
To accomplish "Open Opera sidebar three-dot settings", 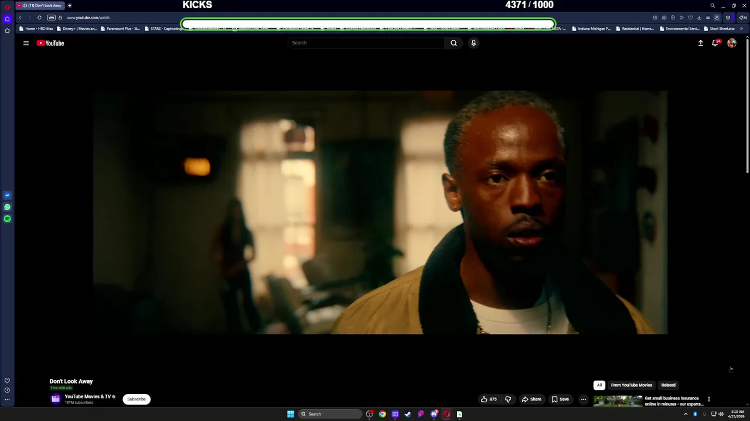I will coord(7,400).
